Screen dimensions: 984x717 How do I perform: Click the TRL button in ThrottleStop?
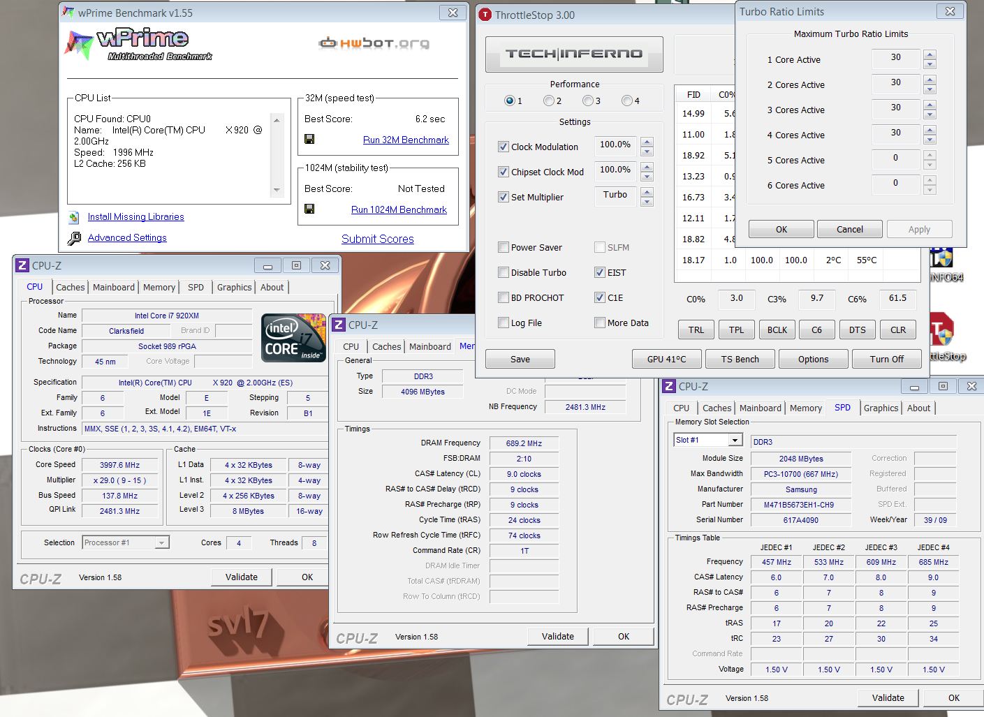(696, 330)
